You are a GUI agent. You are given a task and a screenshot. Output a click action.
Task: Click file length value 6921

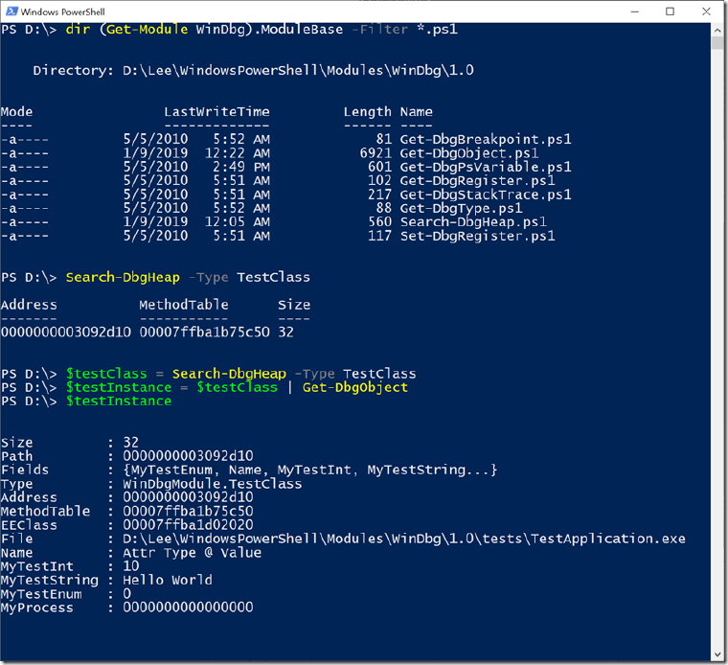click(x=375, y=153)
